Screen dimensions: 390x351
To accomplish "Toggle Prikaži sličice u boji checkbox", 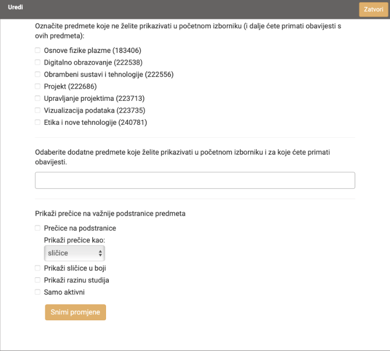I will coord(37,268).
